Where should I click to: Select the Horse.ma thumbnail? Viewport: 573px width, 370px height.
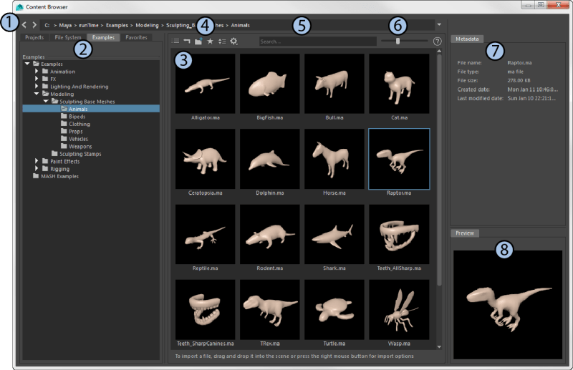coord(334,159)
